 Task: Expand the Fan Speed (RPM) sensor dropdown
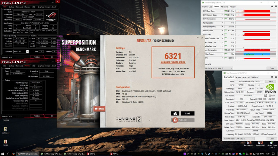coord(222,27)
